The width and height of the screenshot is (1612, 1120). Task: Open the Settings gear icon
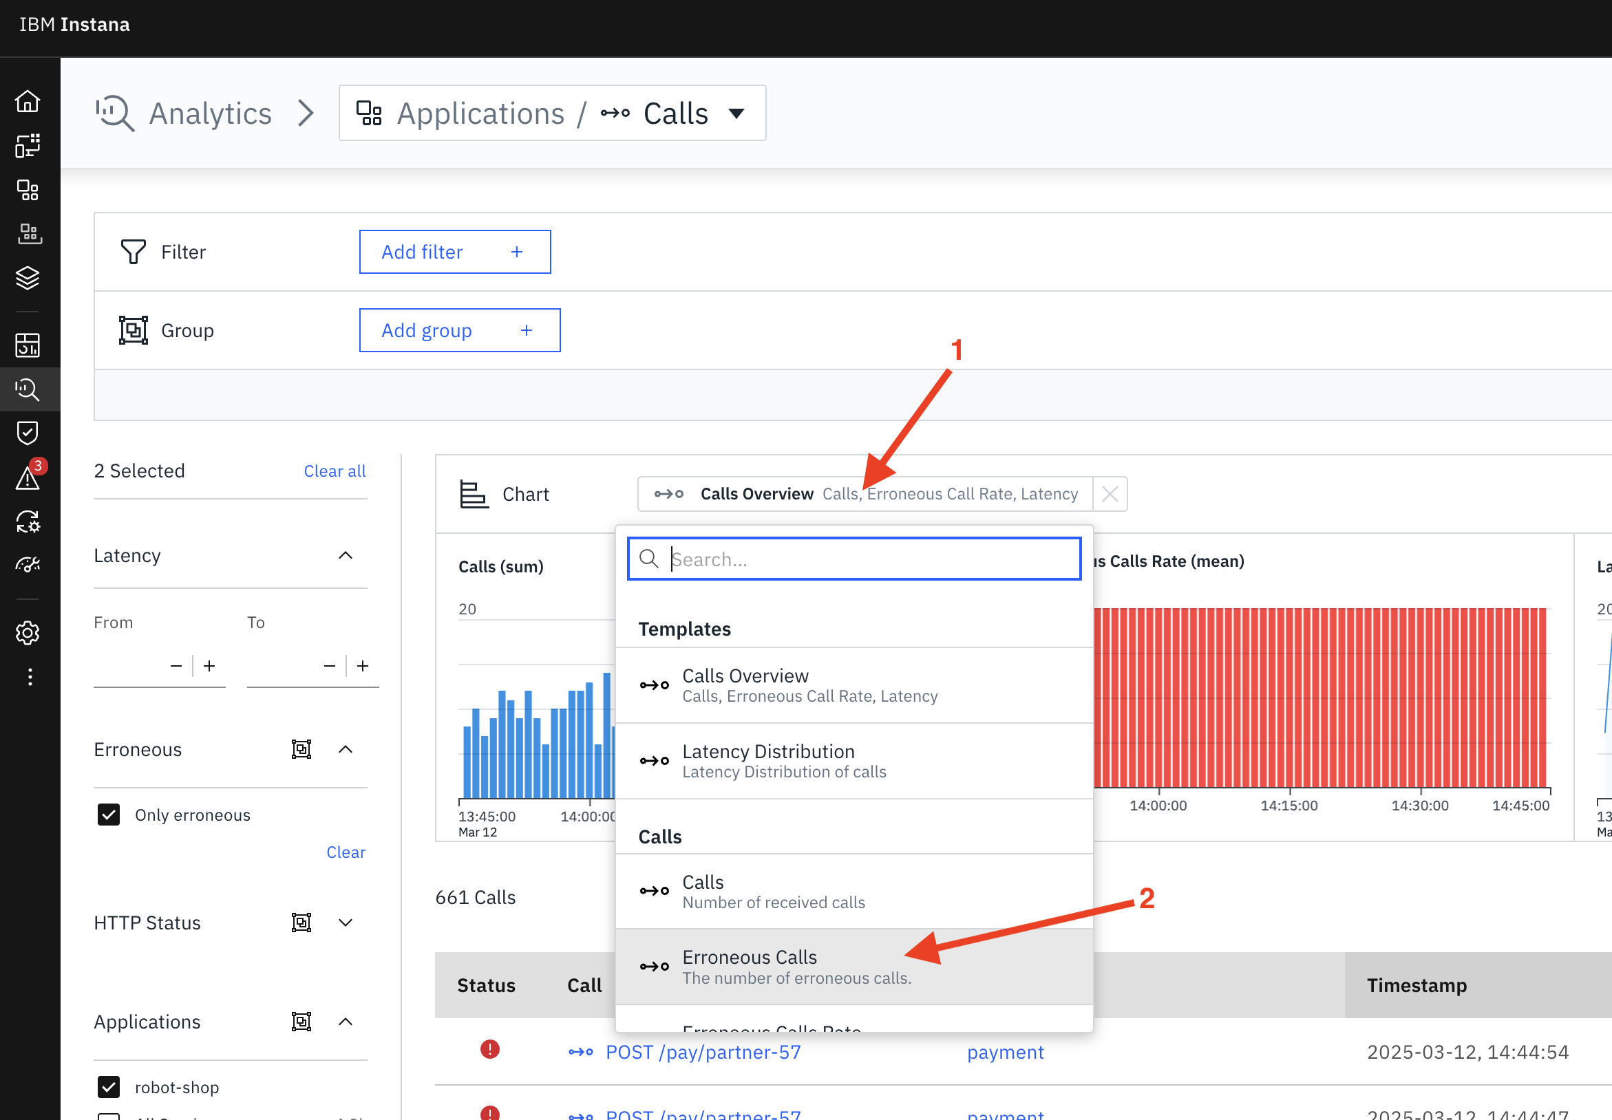28,633
